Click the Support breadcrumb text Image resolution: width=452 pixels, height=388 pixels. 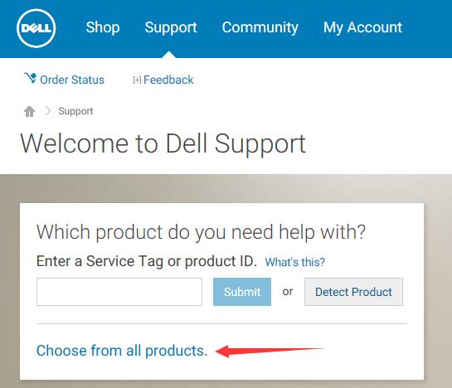pos(75,111)
